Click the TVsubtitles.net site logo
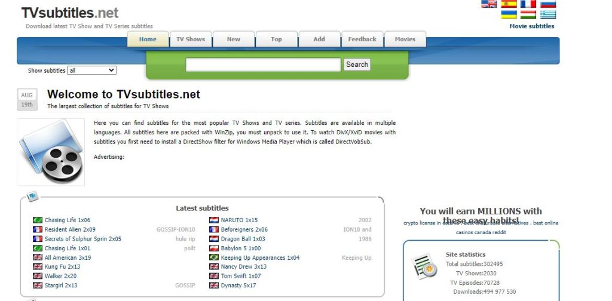Image resolution: width=612 pixels, height=301 pixels. click(70, 13)
